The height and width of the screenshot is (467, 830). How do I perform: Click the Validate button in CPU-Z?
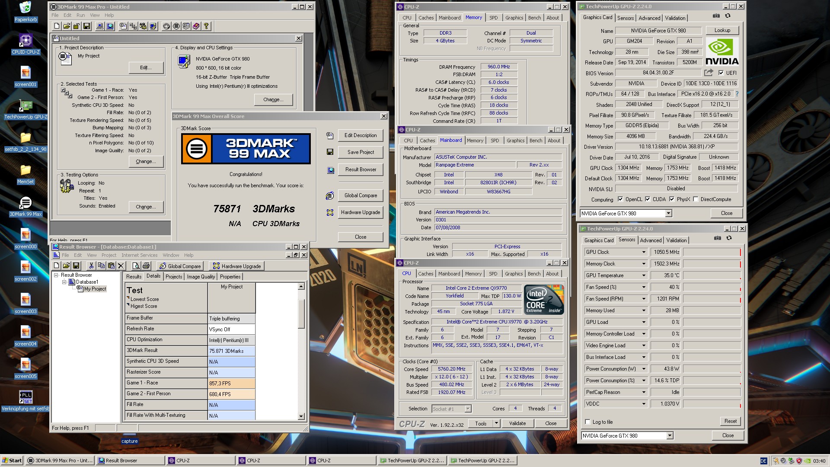(517, 423)
